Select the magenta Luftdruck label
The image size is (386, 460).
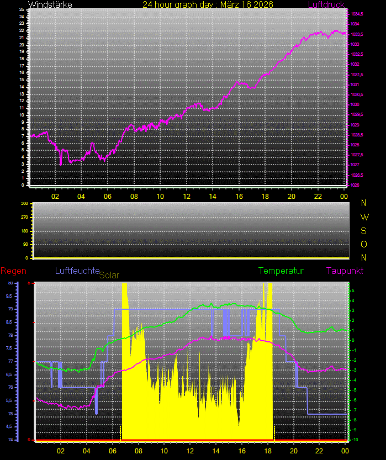(x=326, y=5)
